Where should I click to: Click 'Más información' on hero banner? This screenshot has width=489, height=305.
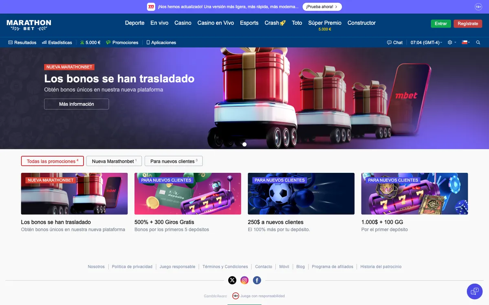tap(77, 104)
